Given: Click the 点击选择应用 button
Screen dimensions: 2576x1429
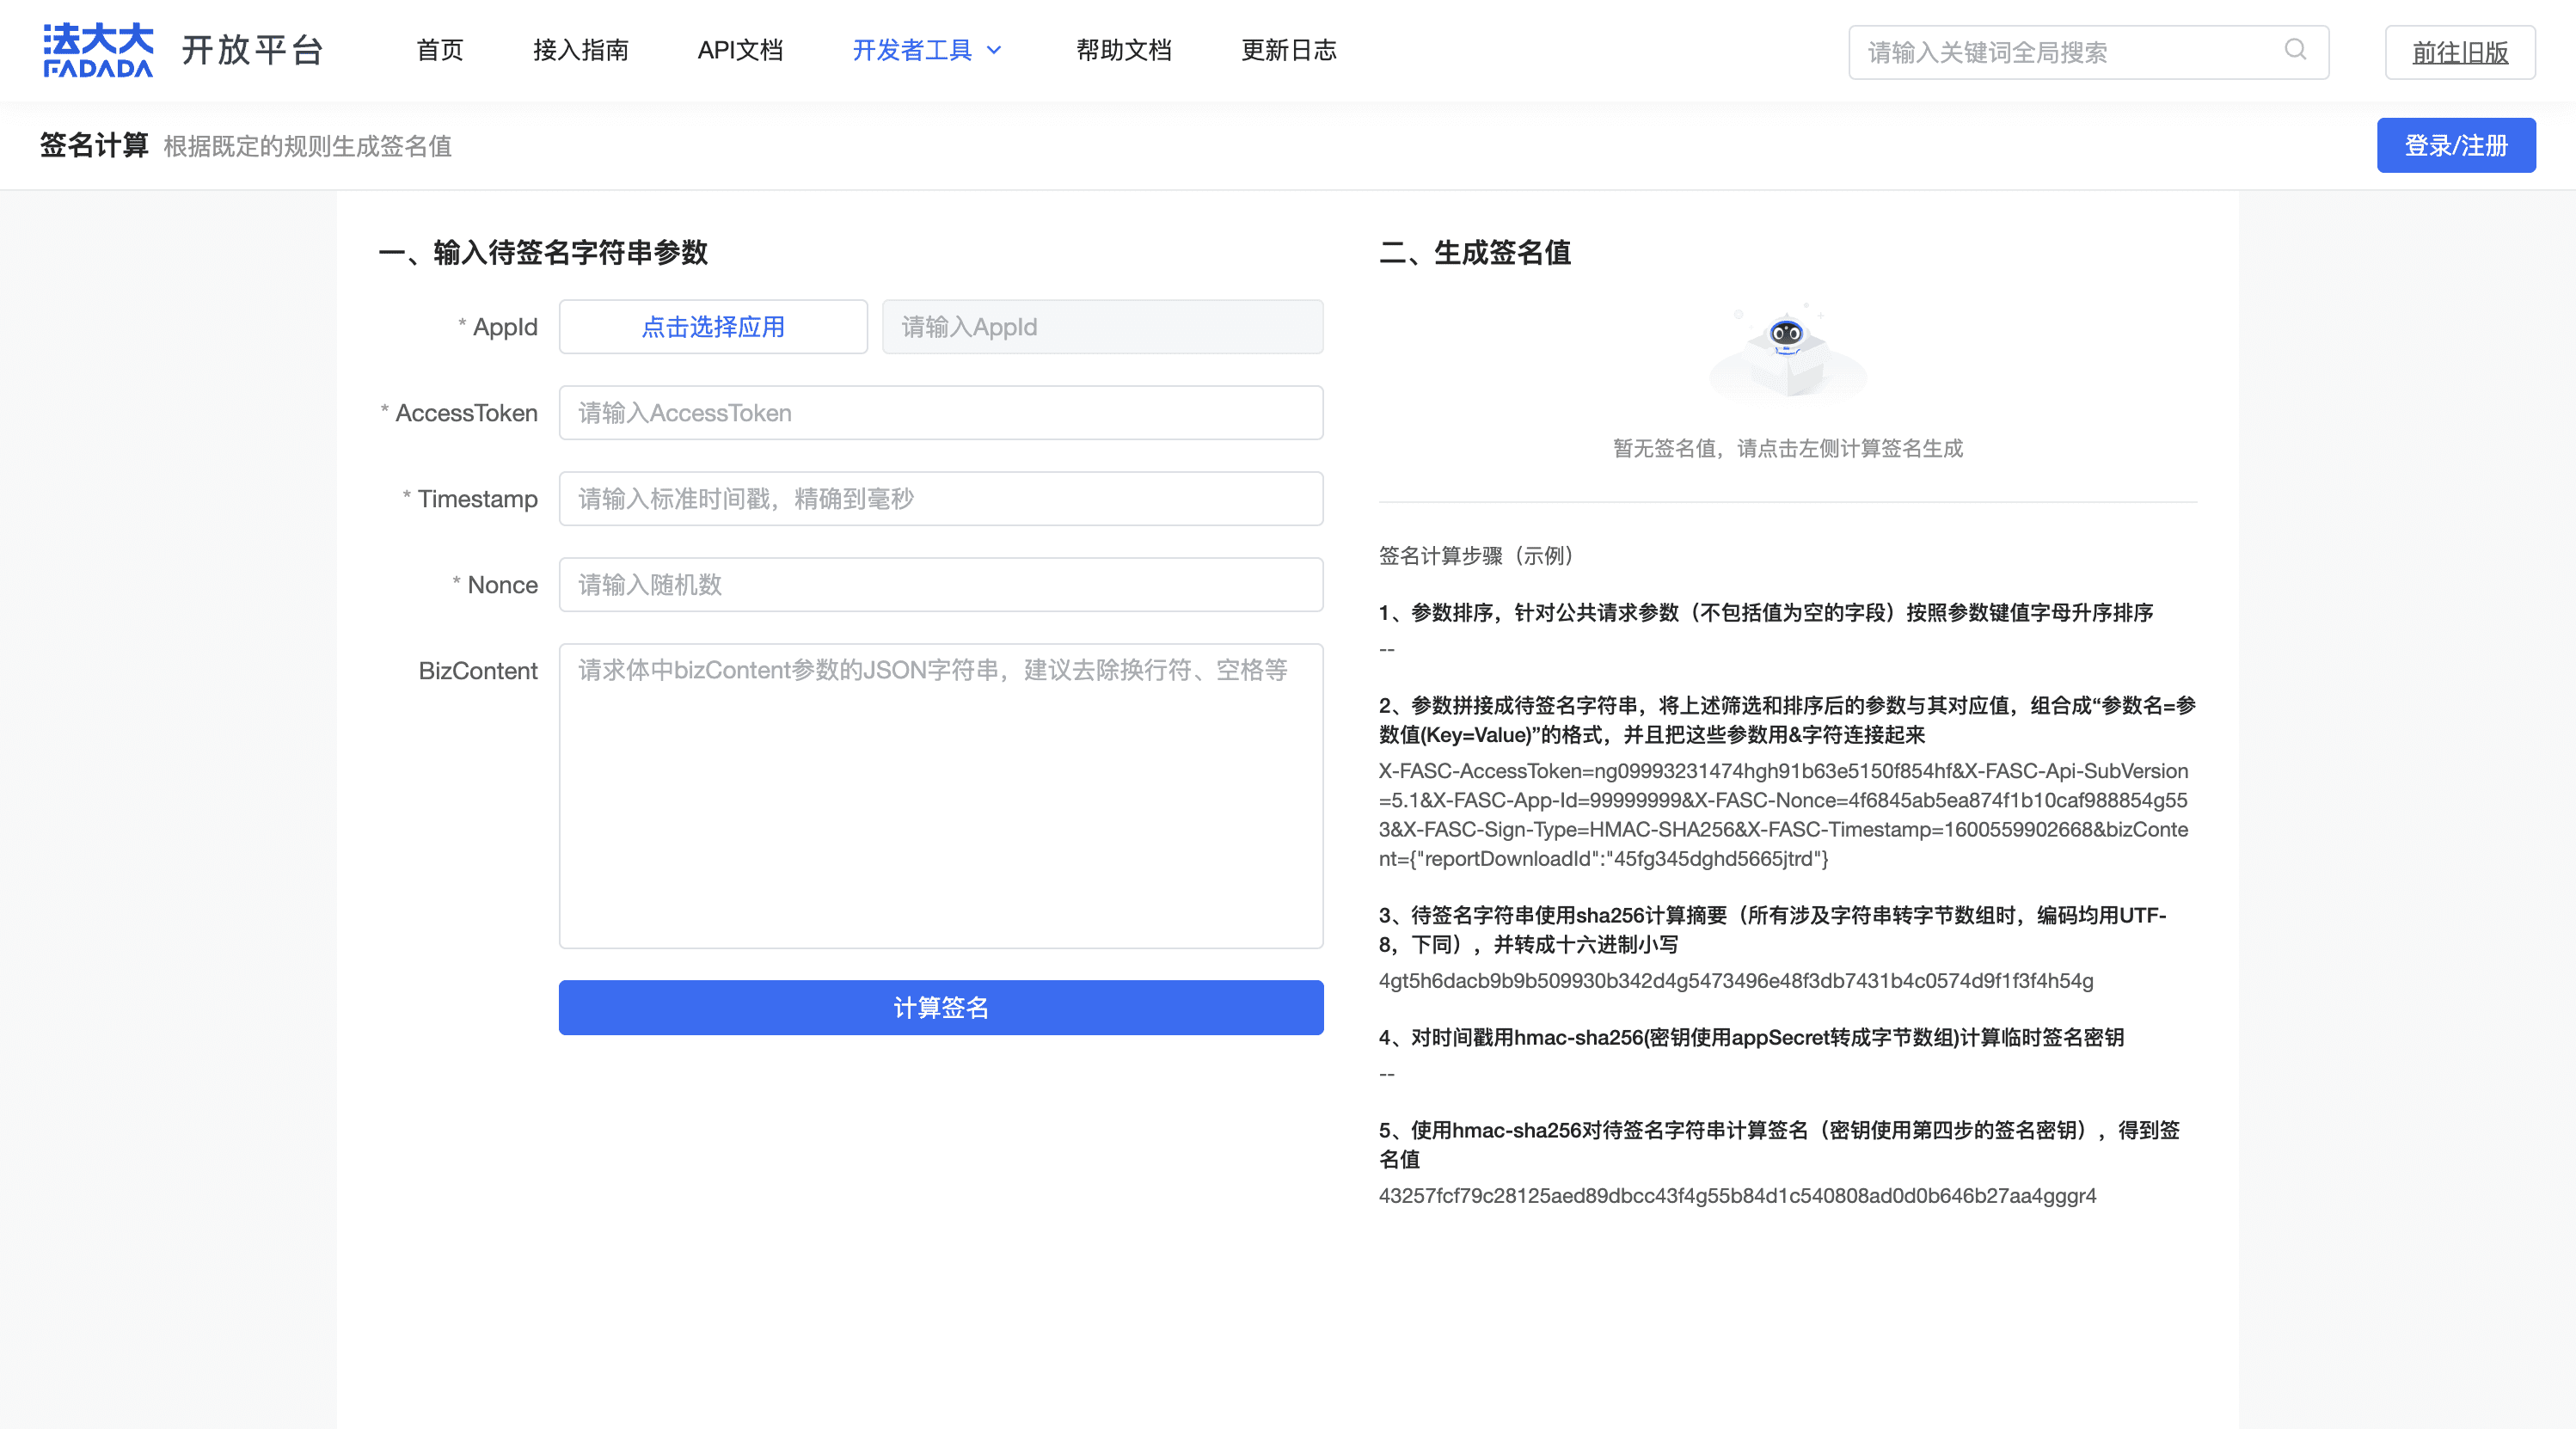Looking at the screenshot, I should [712, 327].
